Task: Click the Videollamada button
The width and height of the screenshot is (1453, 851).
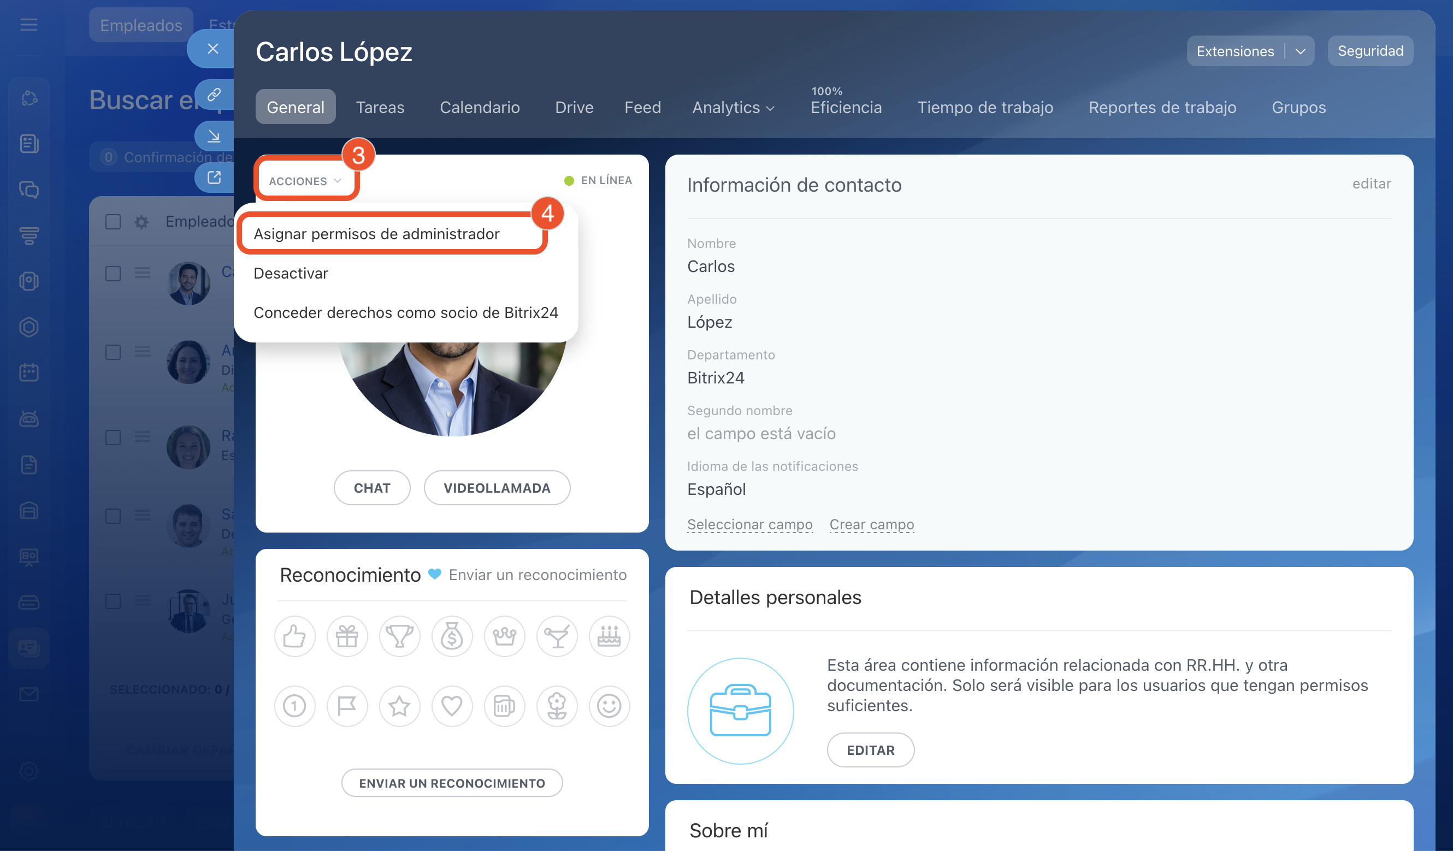Action: point(497,488)
